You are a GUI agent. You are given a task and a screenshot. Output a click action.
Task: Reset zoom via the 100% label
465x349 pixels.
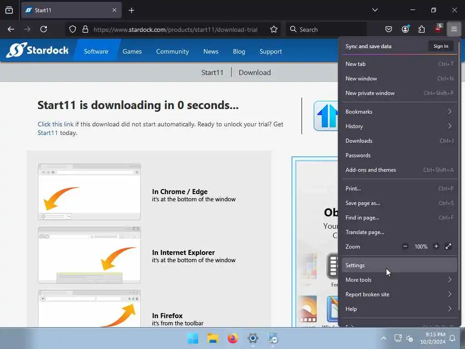[x=421, y=247]
